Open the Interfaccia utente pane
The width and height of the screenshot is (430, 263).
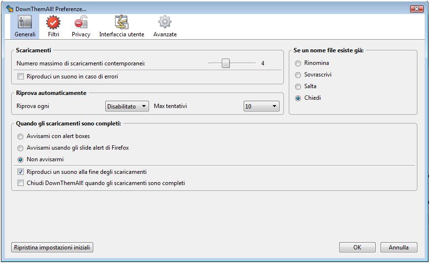click(x=121, y=26)
